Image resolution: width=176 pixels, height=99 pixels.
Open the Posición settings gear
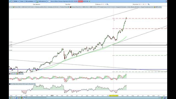148,4
